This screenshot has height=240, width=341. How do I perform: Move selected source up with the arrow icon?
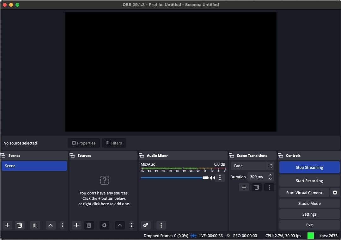tap(119, 225)
